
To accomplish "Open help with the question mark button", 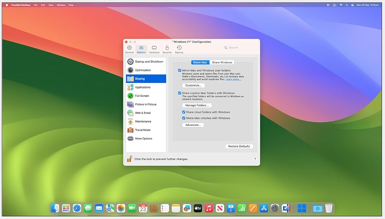I will point(255,159).
